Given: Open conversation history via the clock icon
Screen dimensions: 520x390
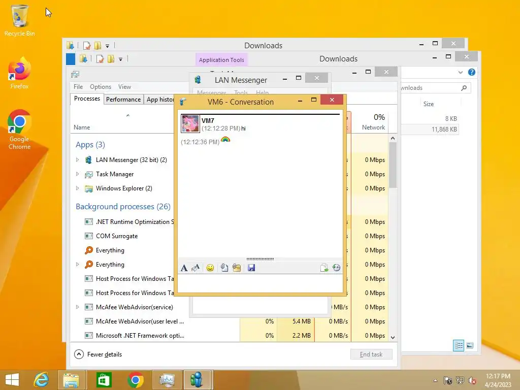Looking at the screenshot, I should pos(336,268).
